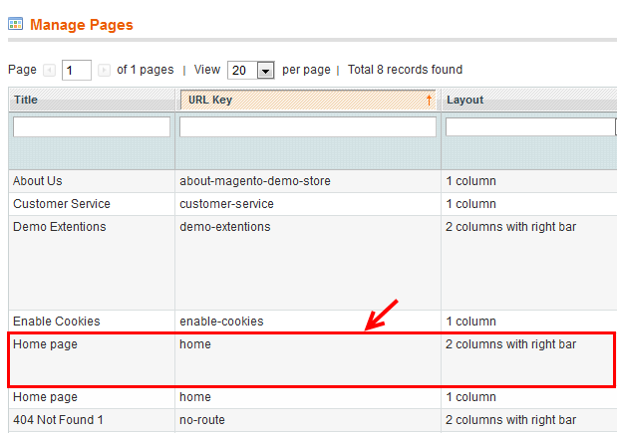Open the Customer Service page row

(313, 204)
